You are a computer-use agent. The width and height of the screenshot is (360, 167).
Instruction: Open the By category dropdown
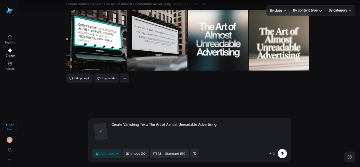click(340, 11)
